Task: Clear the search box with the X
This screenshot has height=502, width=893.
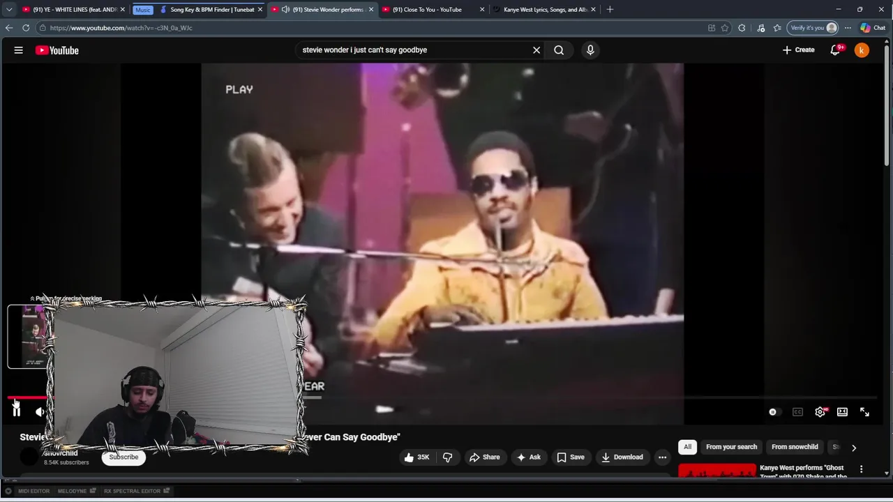Action: pyautogui.click(x=536, y=50)
